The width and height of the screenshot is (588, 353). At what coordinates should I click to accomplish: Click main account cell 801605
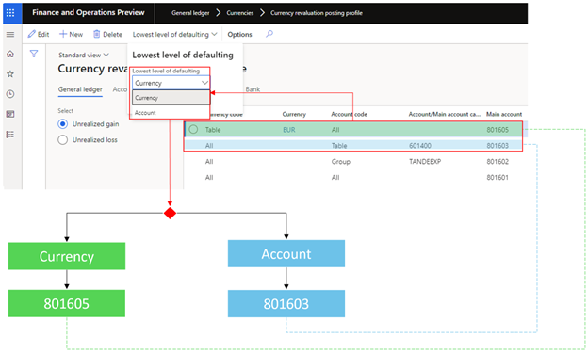click(498, 130)
